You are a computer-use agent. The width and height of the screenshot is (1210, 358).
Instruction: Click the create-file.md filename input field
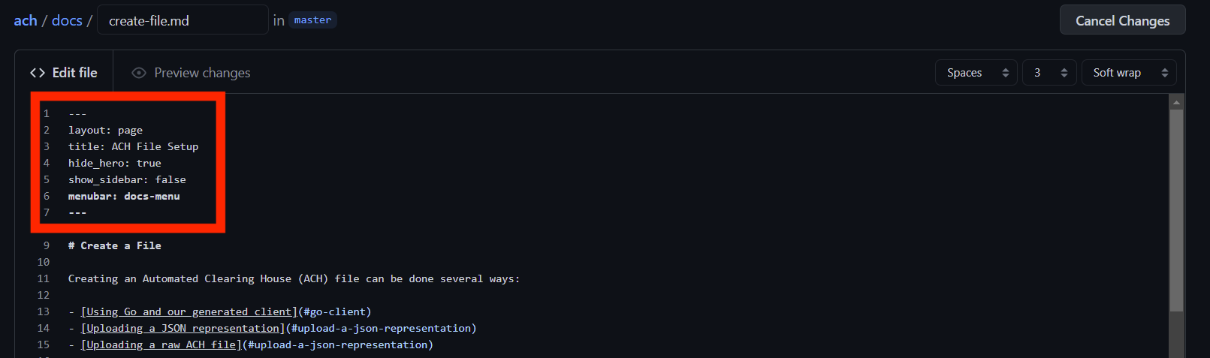183,20
